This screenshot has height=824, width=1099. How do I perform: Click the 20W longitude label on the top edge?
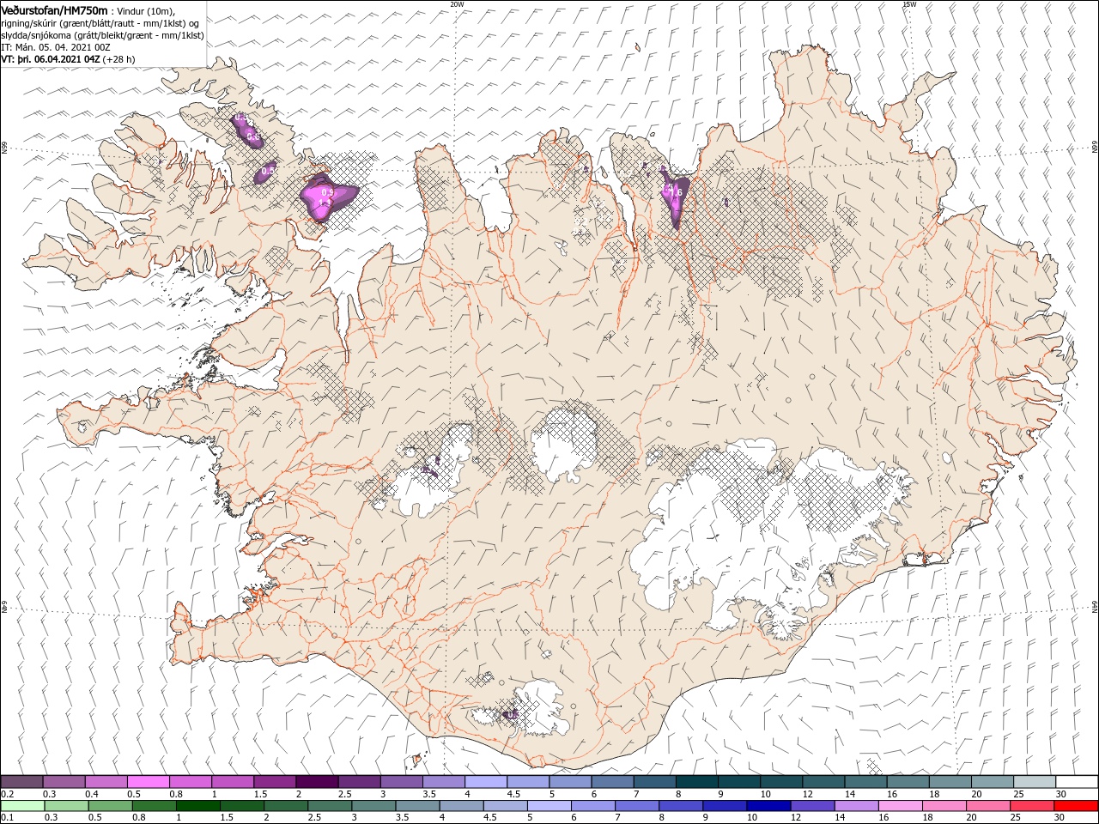tap(457, 3)
